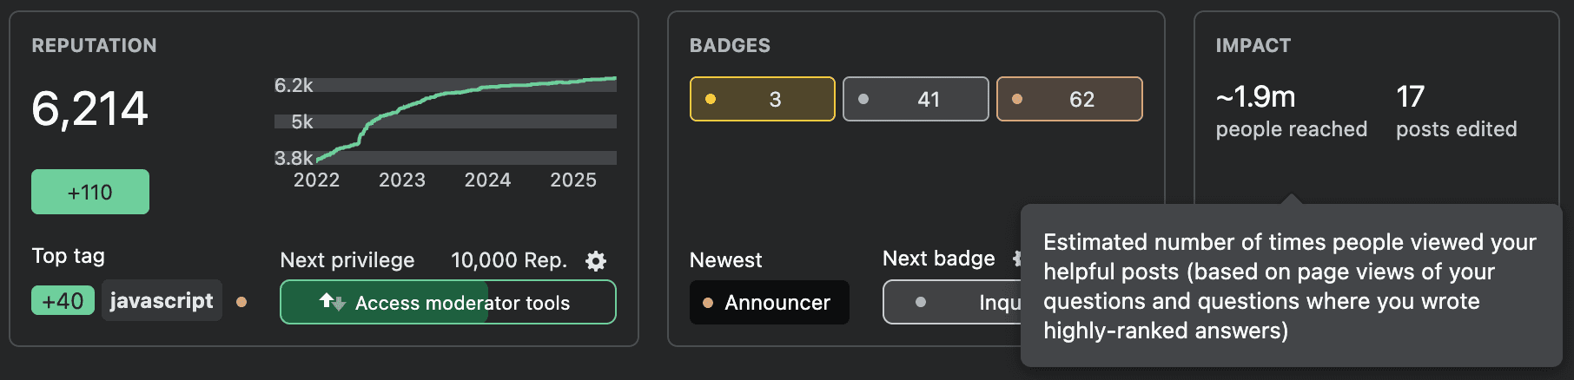Click the bronze dot on the Announcer badge

[x=708, y=303]
